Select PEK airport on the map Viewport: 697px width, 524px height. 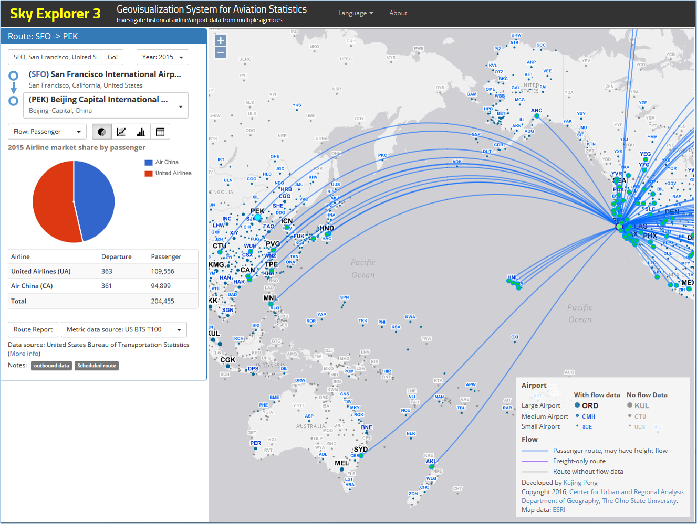[258, 217]
